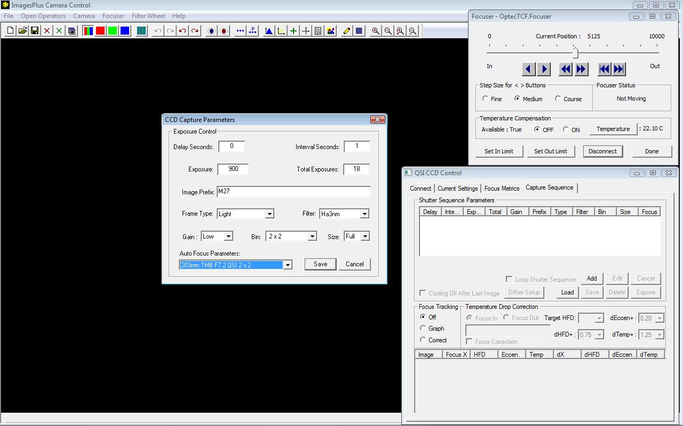Click the red circle dot icon
The image size is (683, 426).
click(x=224, y=31)
